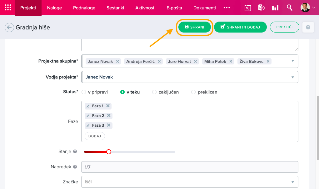The image size is (319, 189).
Task: Select the 'zaključen' status radio button
Action: (154, 92)
